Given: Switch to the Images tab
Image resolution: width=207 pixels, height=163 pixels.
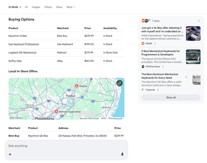Looking at the screenshot, I should coord(36,7).
